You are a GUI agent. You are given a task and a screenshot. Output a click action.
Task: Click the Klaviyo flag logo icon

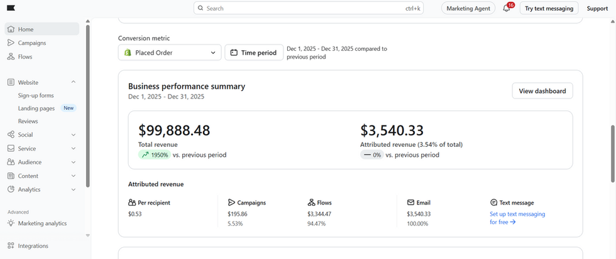click(11, 8)
